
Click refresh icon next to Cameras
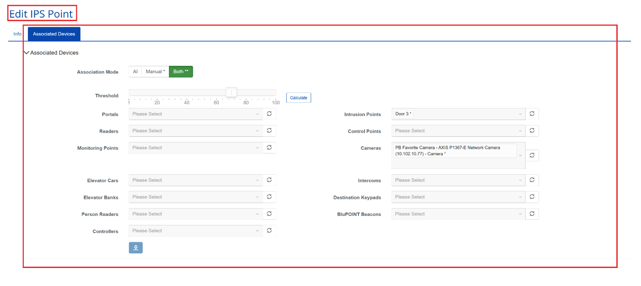click(532, 155)
